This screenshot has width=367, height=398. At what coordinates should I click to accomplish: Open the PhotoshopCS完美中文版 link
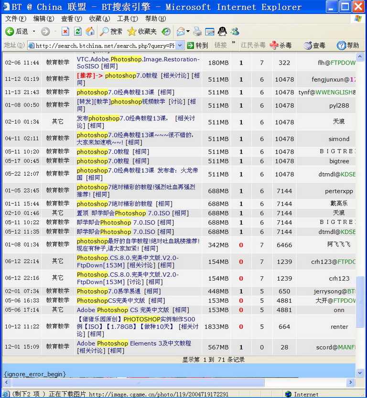pyautogui.click(x=111, y=301)
